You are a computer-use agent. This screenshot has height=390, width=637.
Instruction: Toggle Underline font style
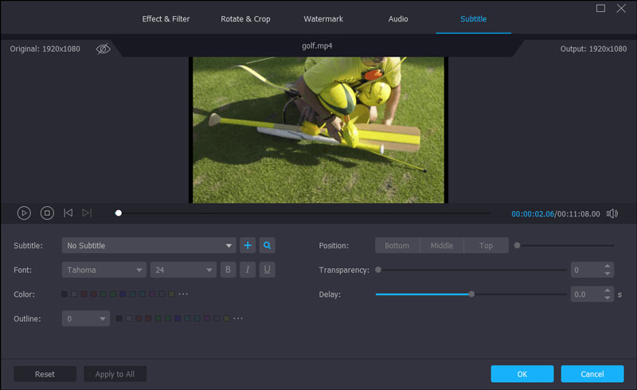click(x=268, y=270)
